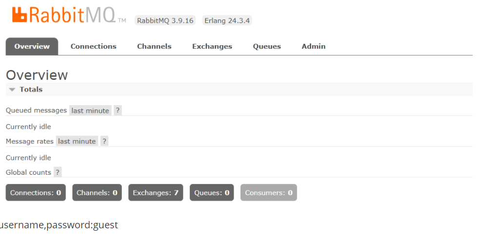Change Queued messages last minute range
479x239 pixels.
point(90,110)
